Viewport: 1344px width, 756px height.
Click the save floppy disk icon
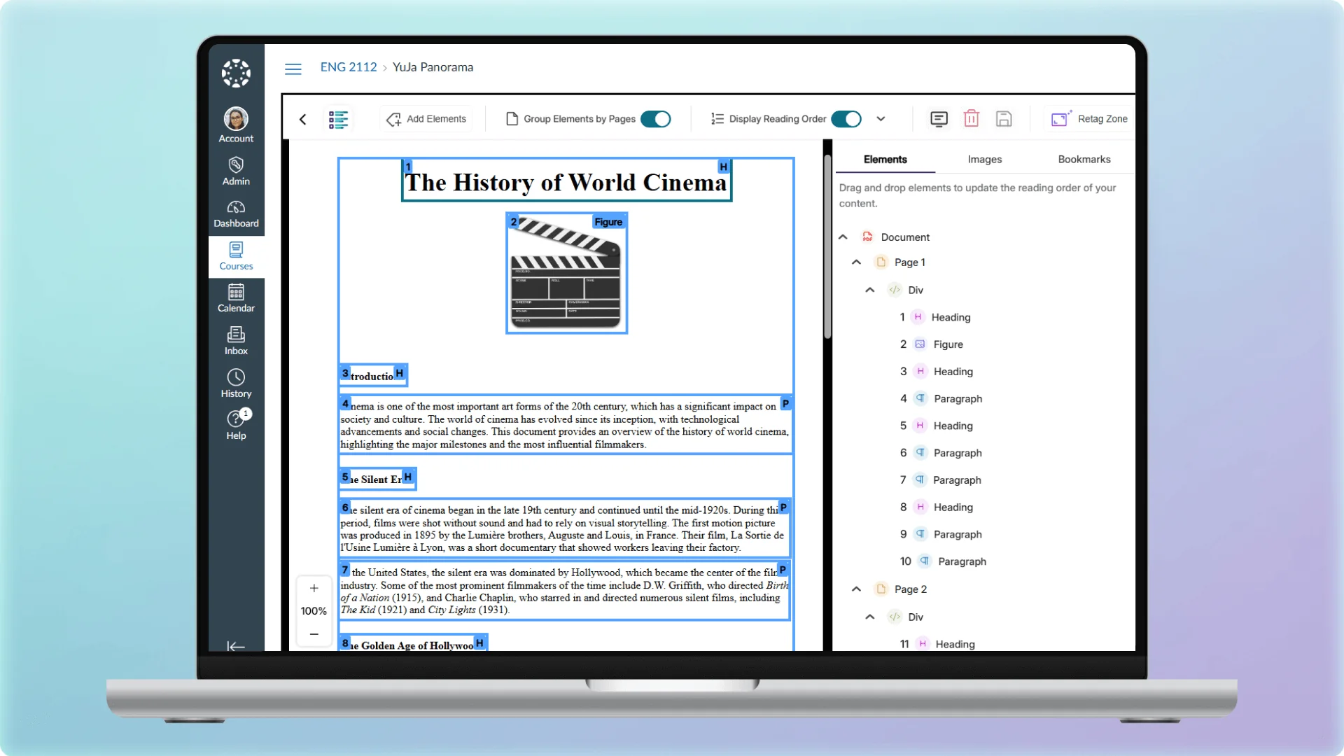tap(1004, 119)
